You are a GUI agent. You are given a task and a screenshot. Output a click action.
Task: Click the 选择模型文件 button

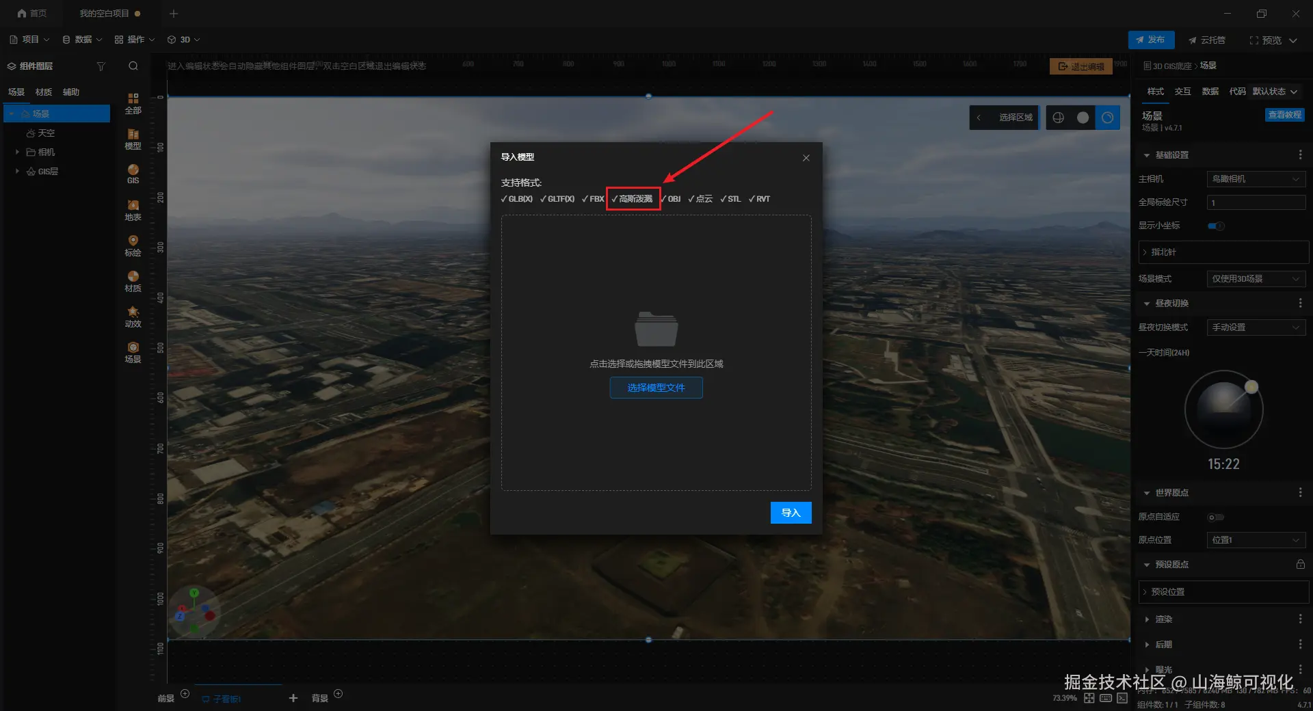656,388
